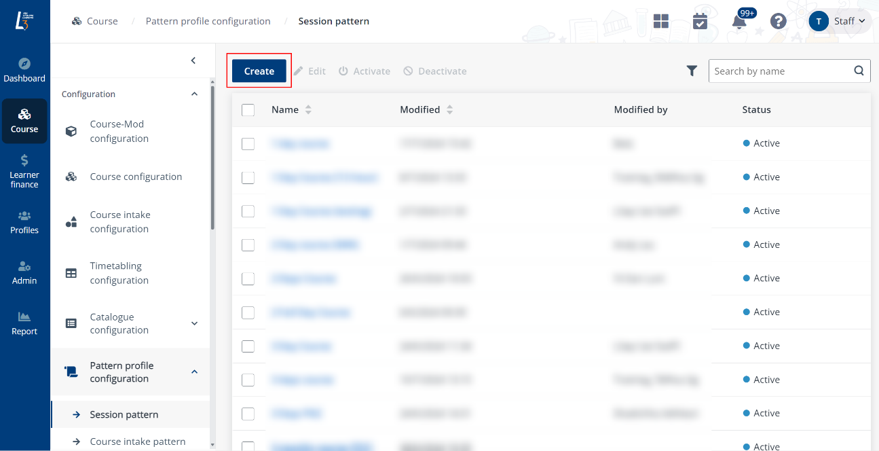Click the filter funnel icon
The height and width of the screenshot is (451, 879).
(692, 71)
